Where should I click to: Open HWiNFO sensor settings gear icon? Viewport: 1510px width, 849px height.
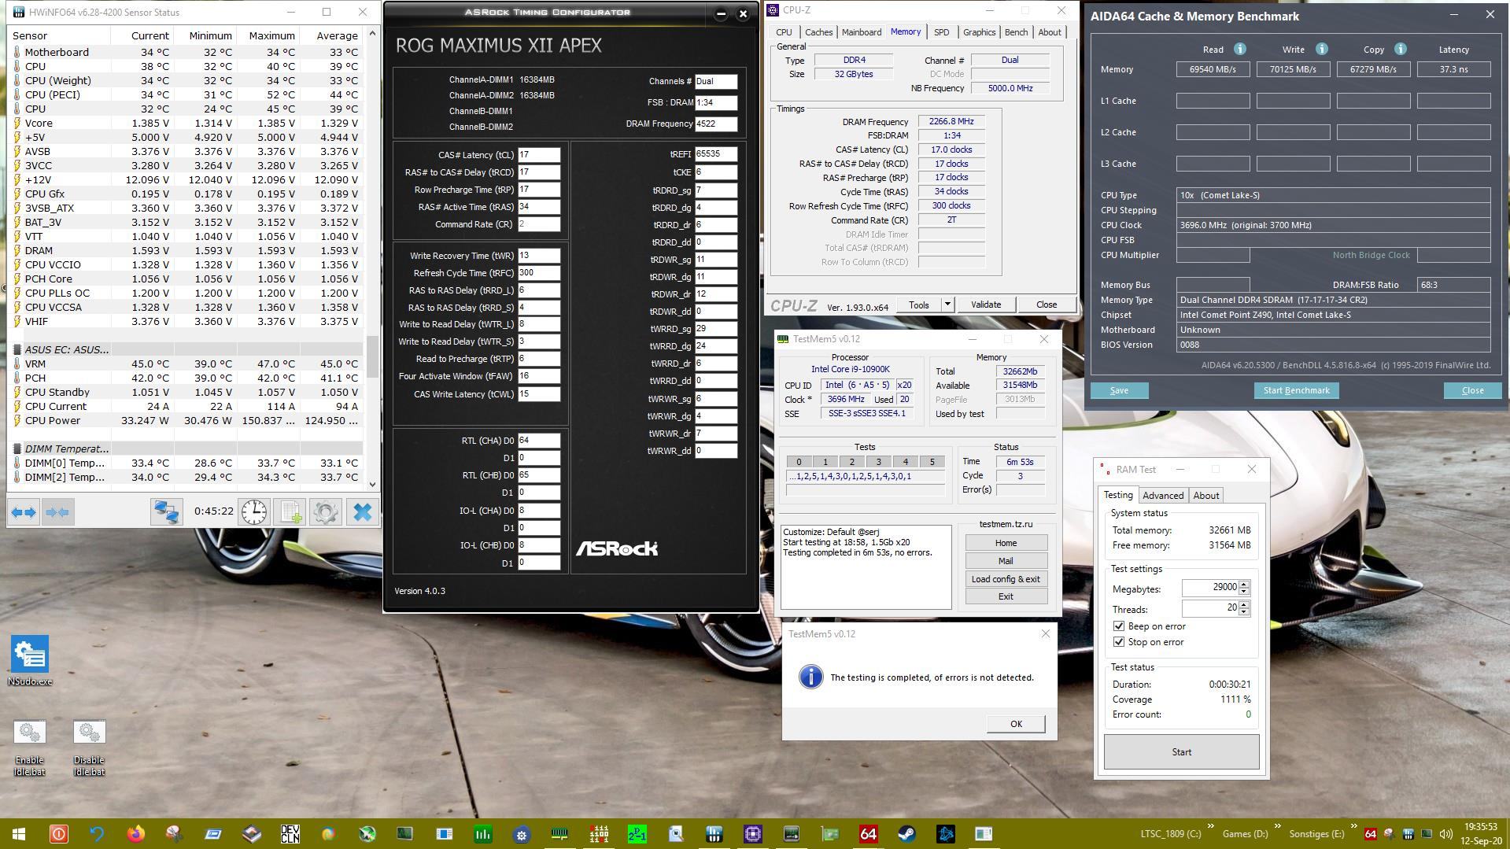coord(325,512)
